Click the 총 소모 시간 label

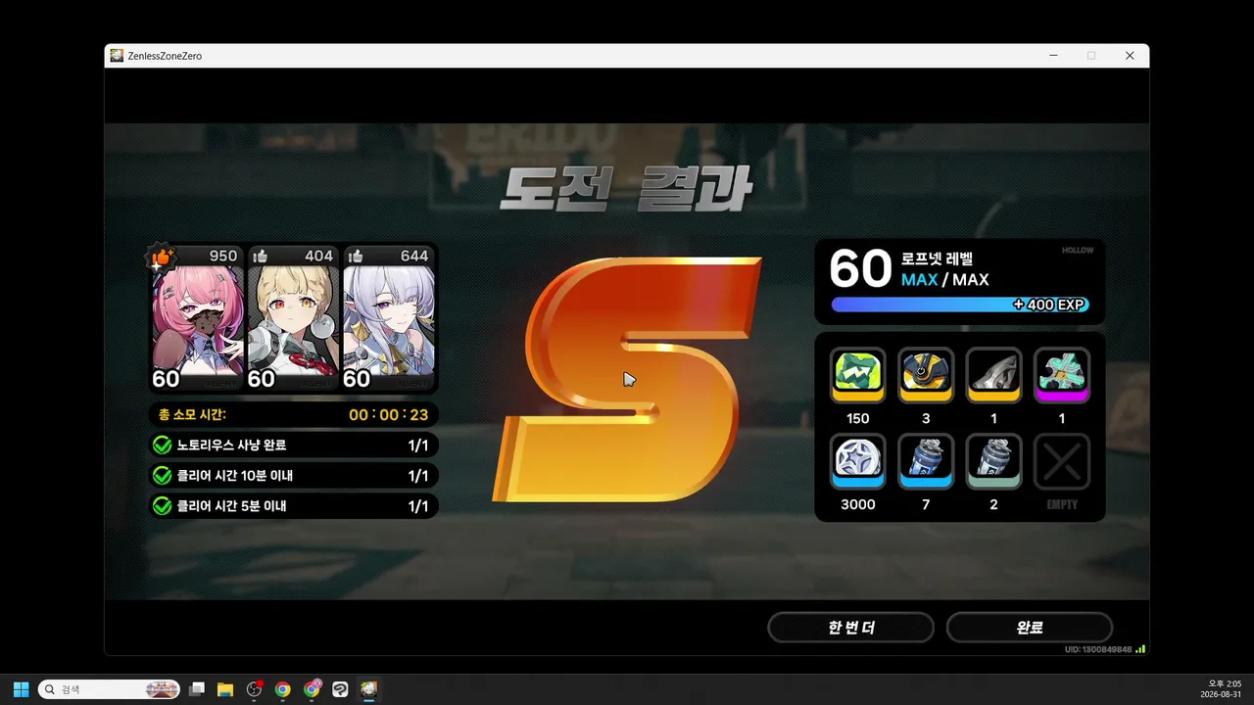191,415
